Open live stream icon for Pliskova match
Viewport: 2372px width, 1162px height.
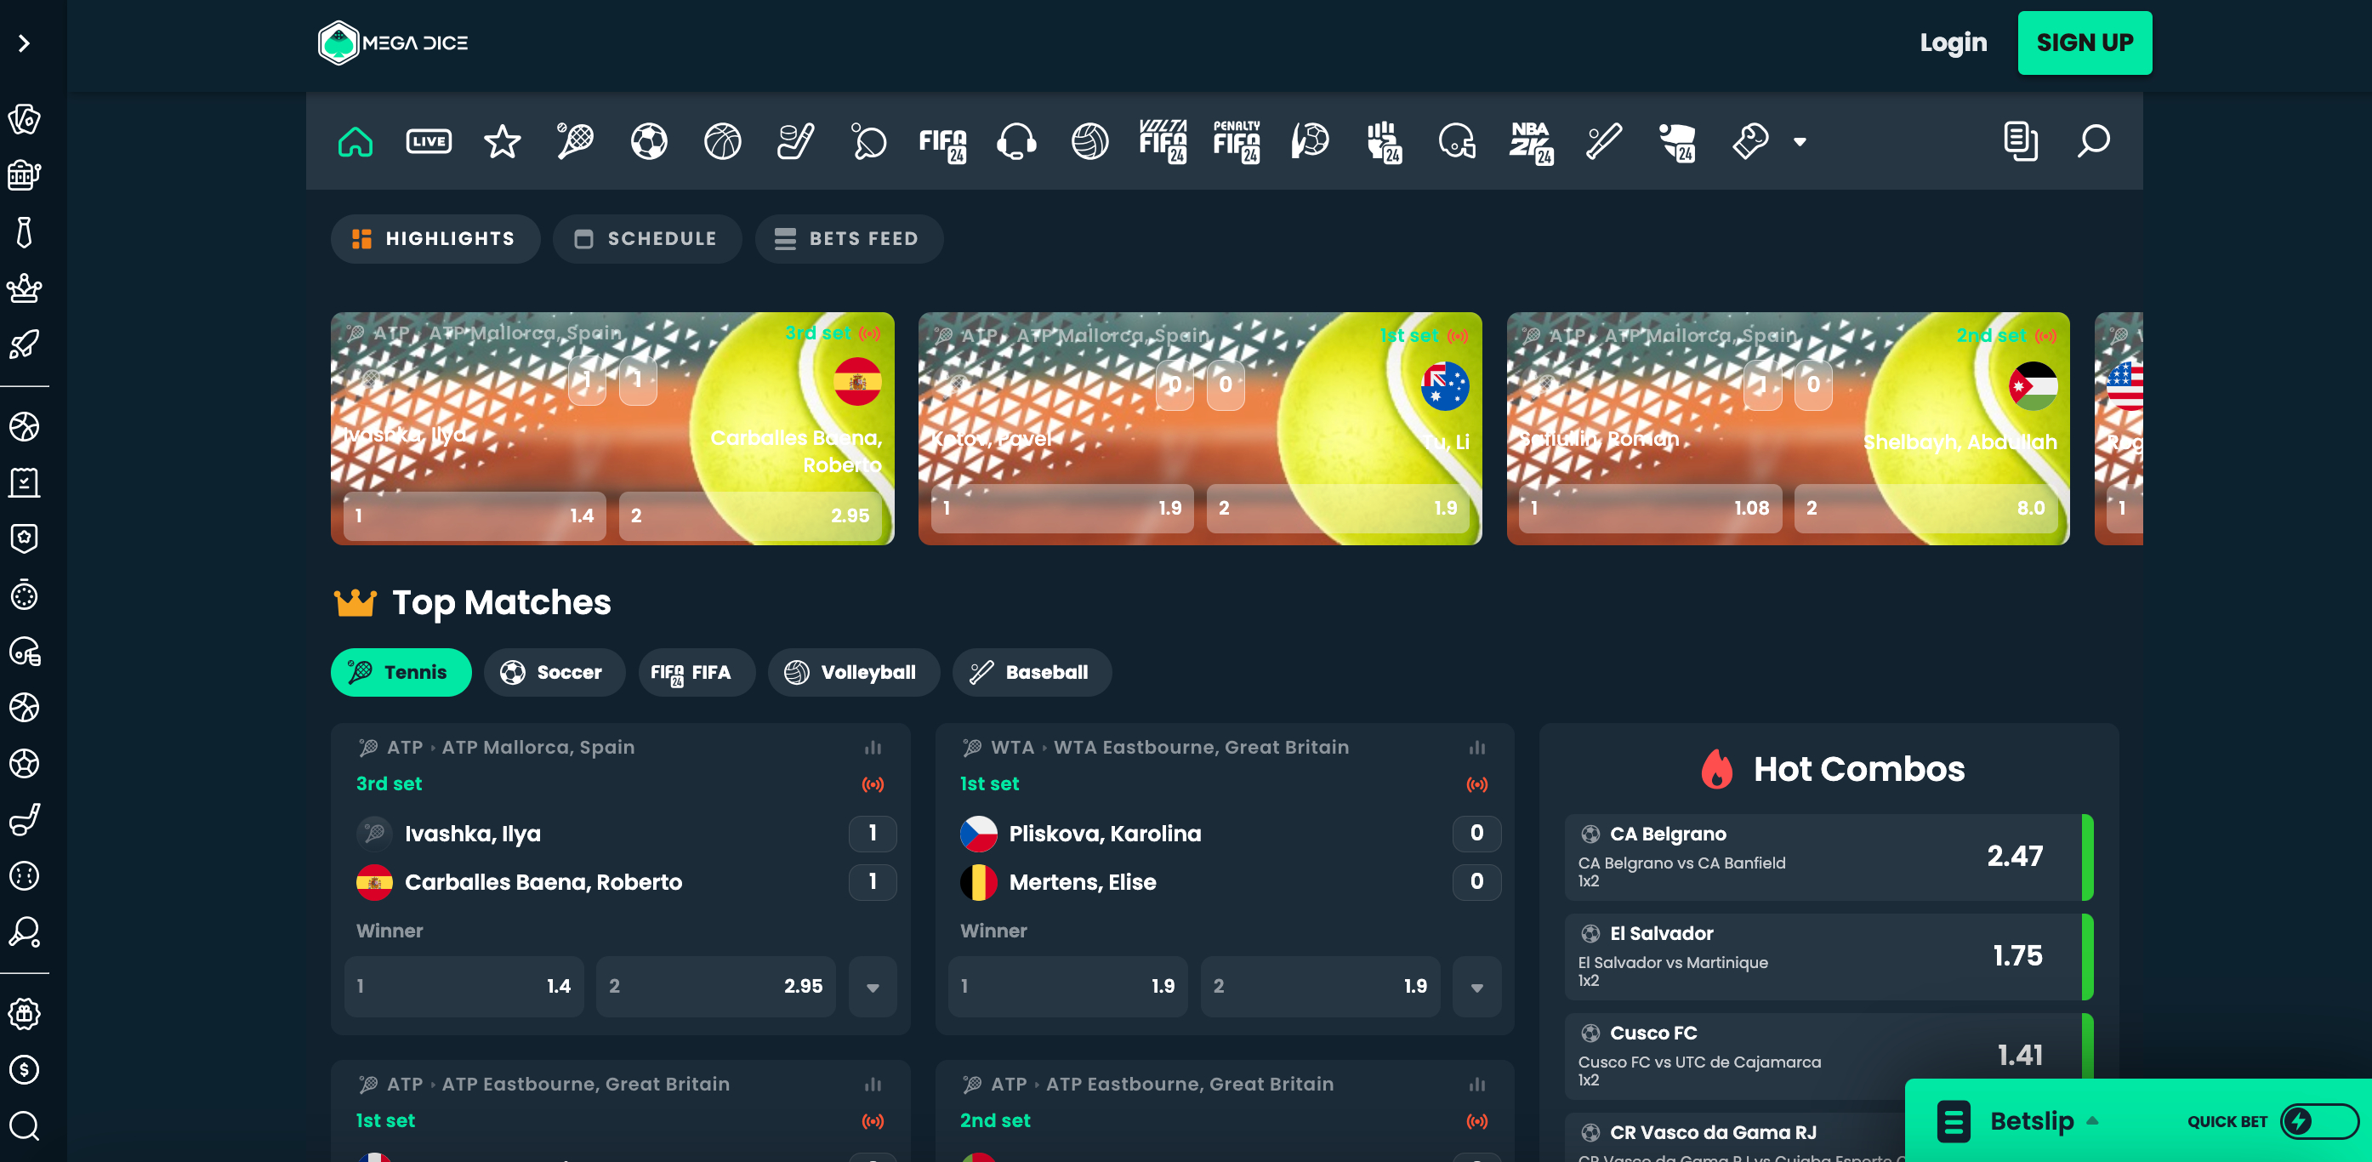pyautogui.click(x=1477, y=784)
